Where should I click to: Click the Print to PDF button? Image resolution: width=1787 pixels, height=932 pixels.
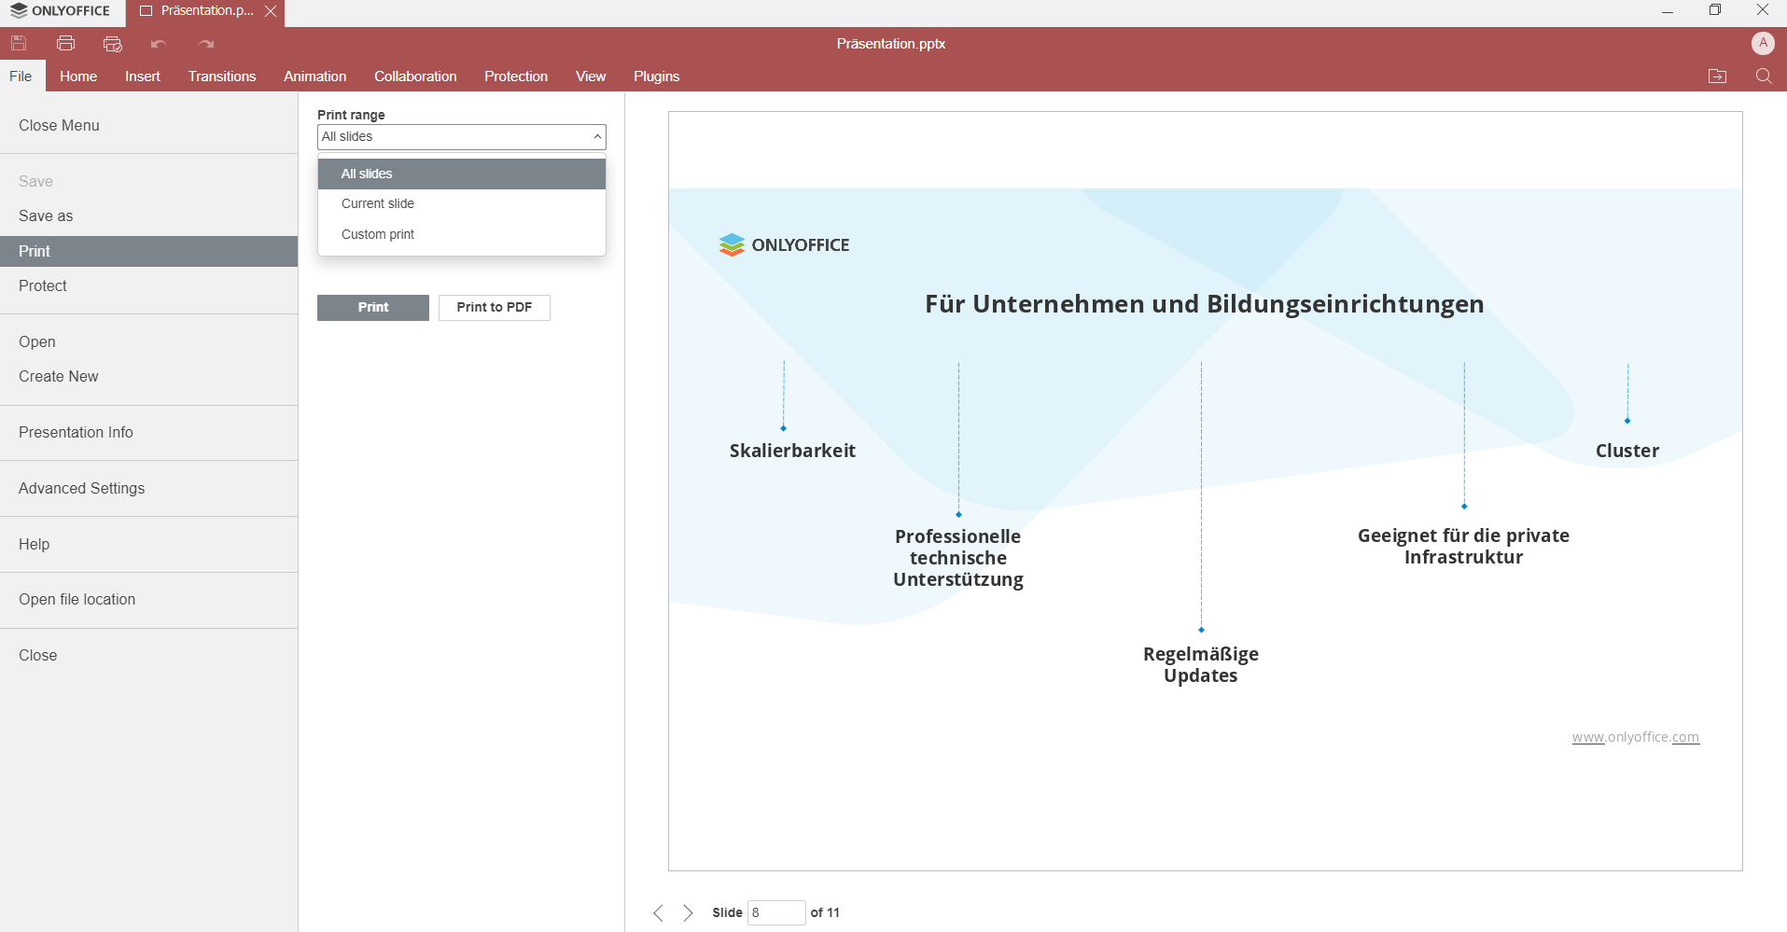494,307
